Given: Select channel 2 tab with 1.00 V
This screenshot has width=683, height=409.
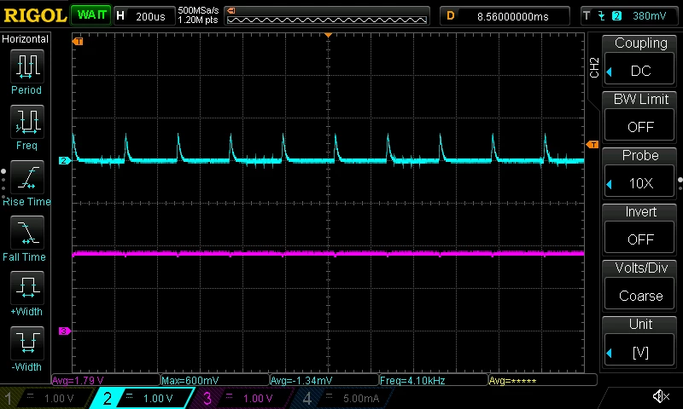Looking at the screenshot, I should [x=143, y=398].
